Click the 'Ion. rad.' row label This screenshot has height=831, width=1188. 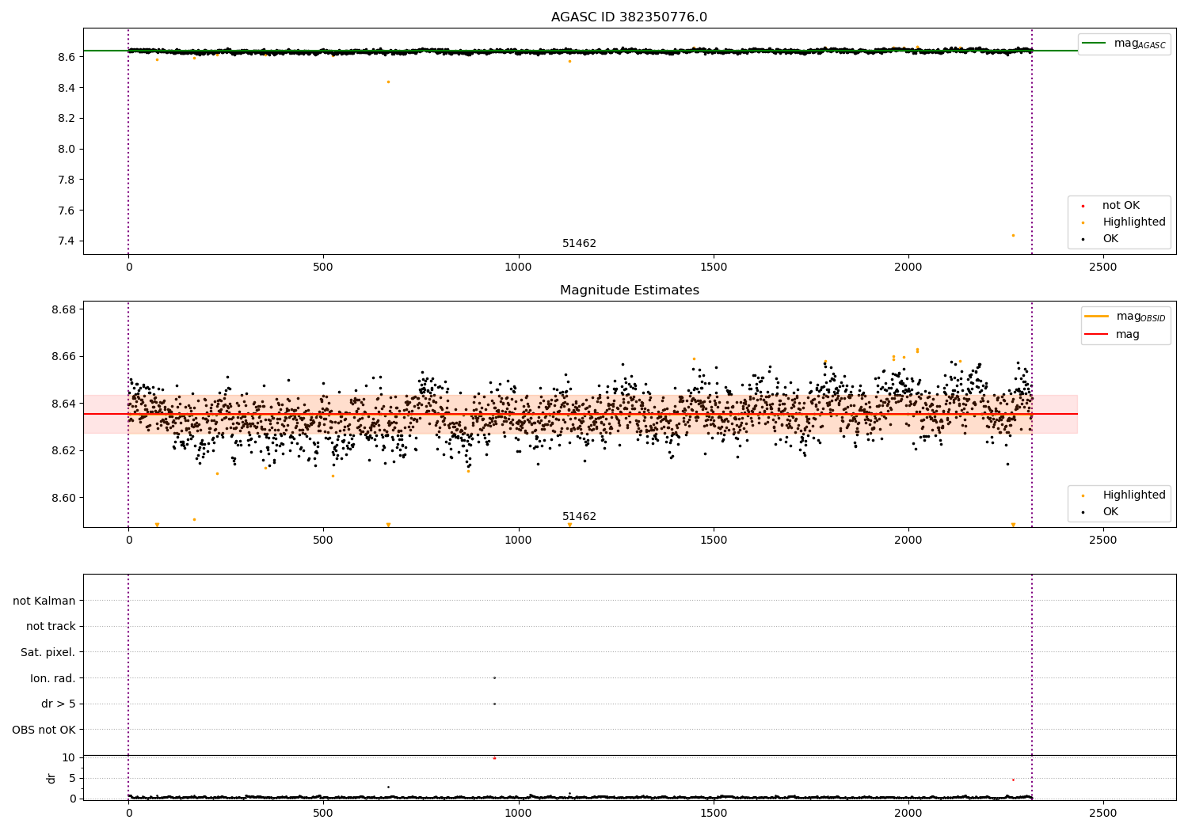[53, 678]
